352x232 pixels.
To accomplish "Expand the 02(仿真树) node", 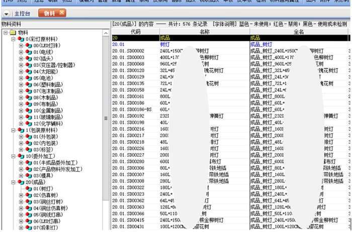I will pyautogui.click(x=21, y=195).
